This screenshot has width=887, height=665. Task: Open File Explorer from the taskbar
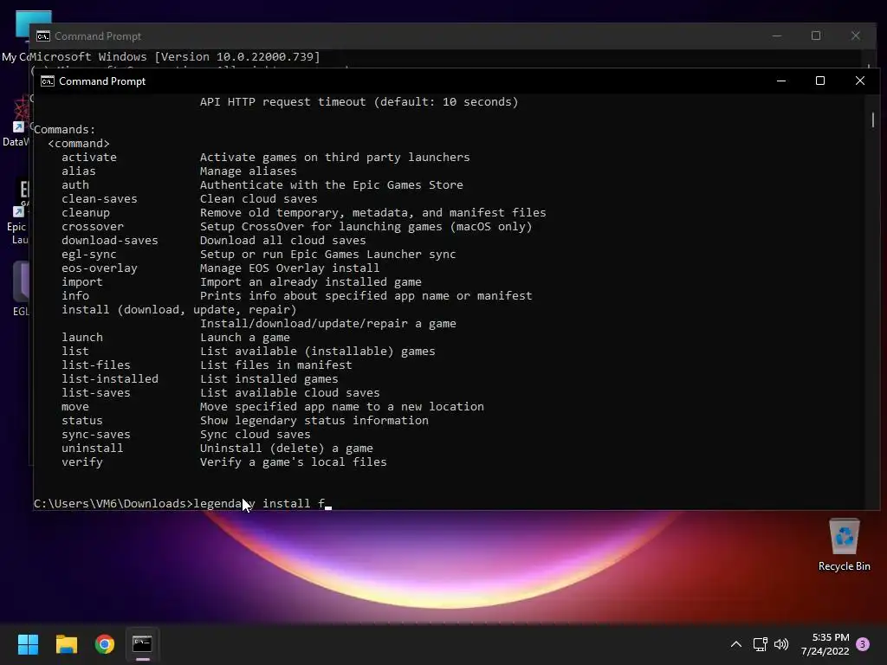66,644
